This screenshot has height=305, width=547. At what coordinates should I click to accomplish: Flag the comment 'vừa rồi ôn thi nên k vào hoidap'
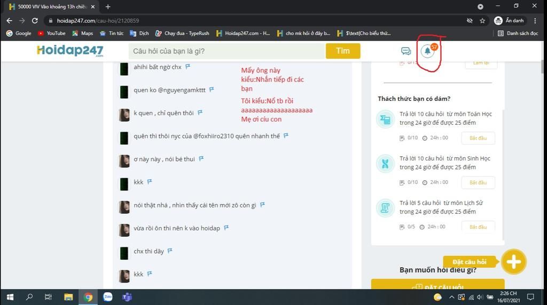226,228
